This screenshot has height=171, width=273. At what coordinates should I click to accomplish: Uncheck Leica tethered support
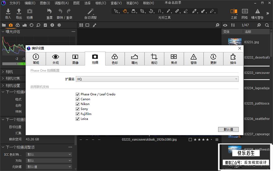[x=78, y=119]
